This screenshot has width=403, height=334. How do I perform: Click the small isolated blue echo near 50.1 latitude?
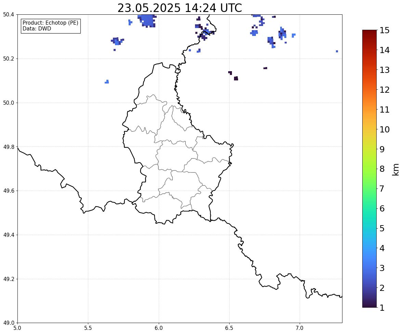point(107,82)
